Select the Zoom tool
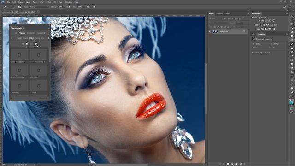 point(292,92)
